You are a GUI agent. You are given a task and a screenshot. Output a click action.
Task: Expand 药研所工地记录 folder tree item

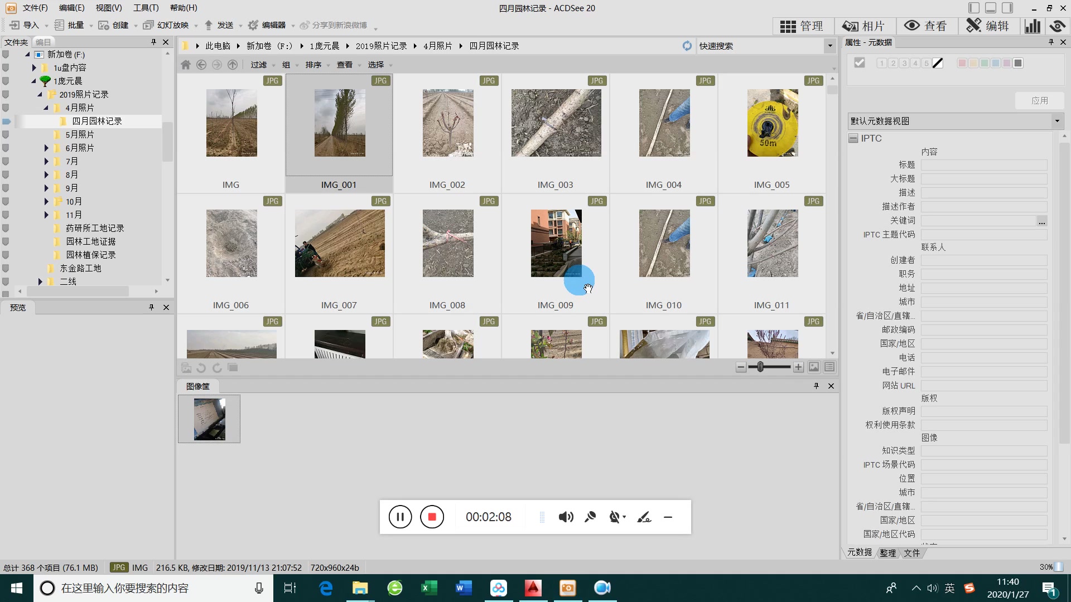46,228
